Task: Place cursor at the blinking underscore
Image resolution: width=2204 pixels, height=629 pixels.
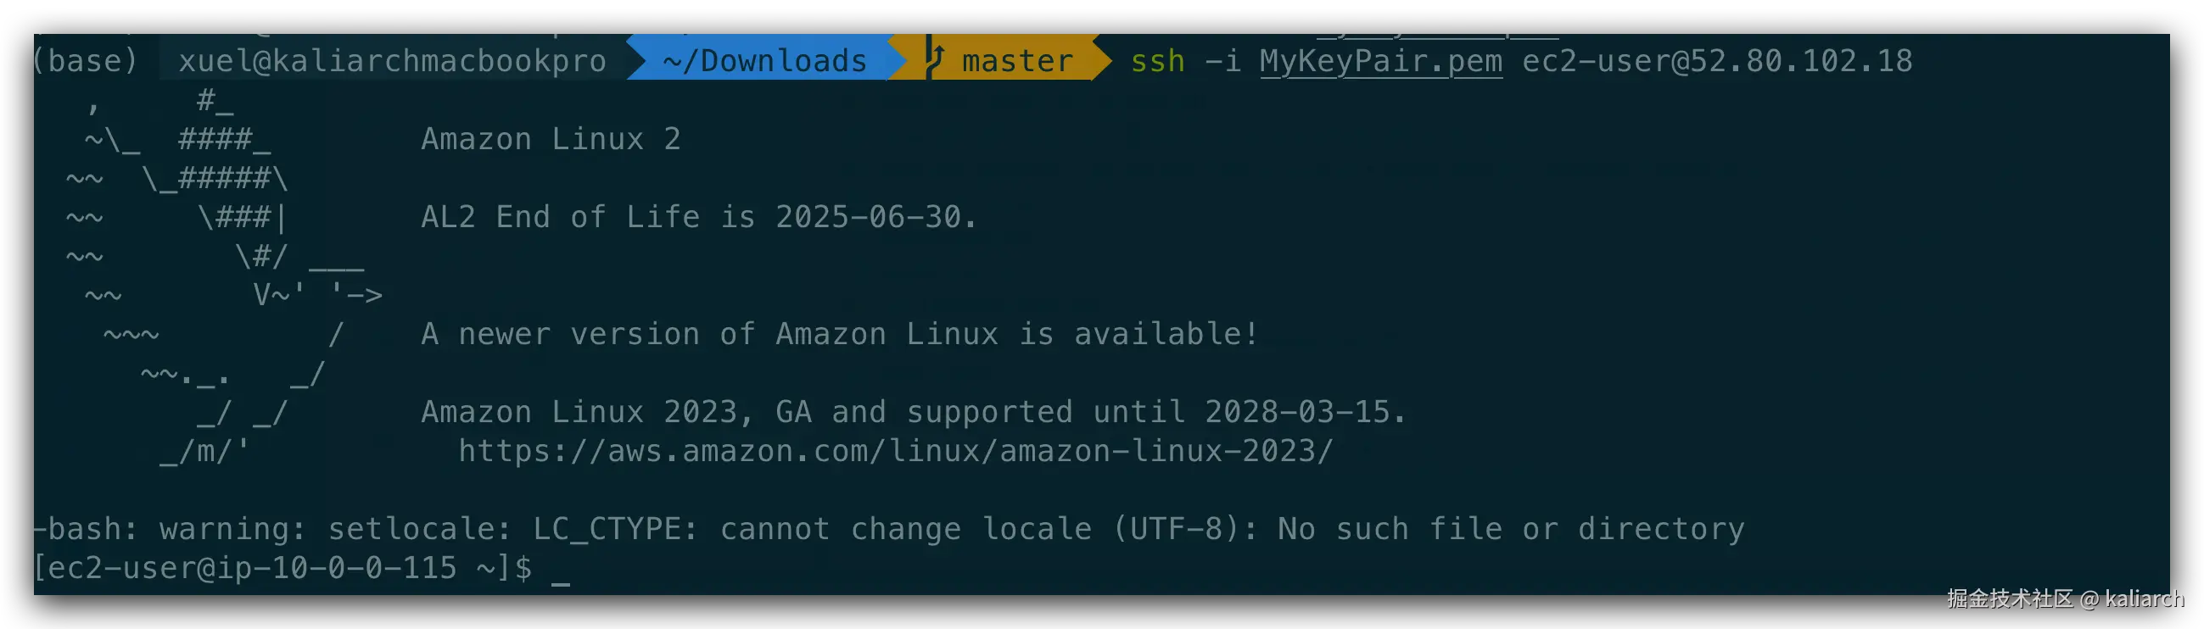Action: click(x=561, y=571)
